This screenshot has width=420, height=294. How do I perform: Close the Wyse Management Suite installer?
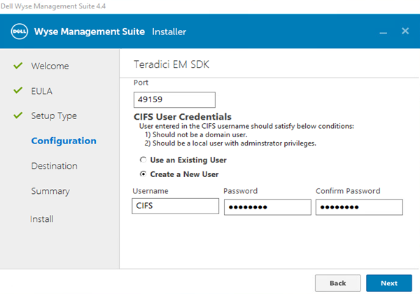click(405, 31)
